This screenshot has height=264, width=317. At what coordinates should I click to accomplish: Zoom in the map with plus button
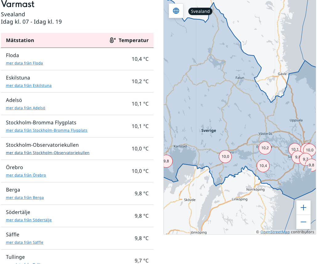click(x=303, y=208)
